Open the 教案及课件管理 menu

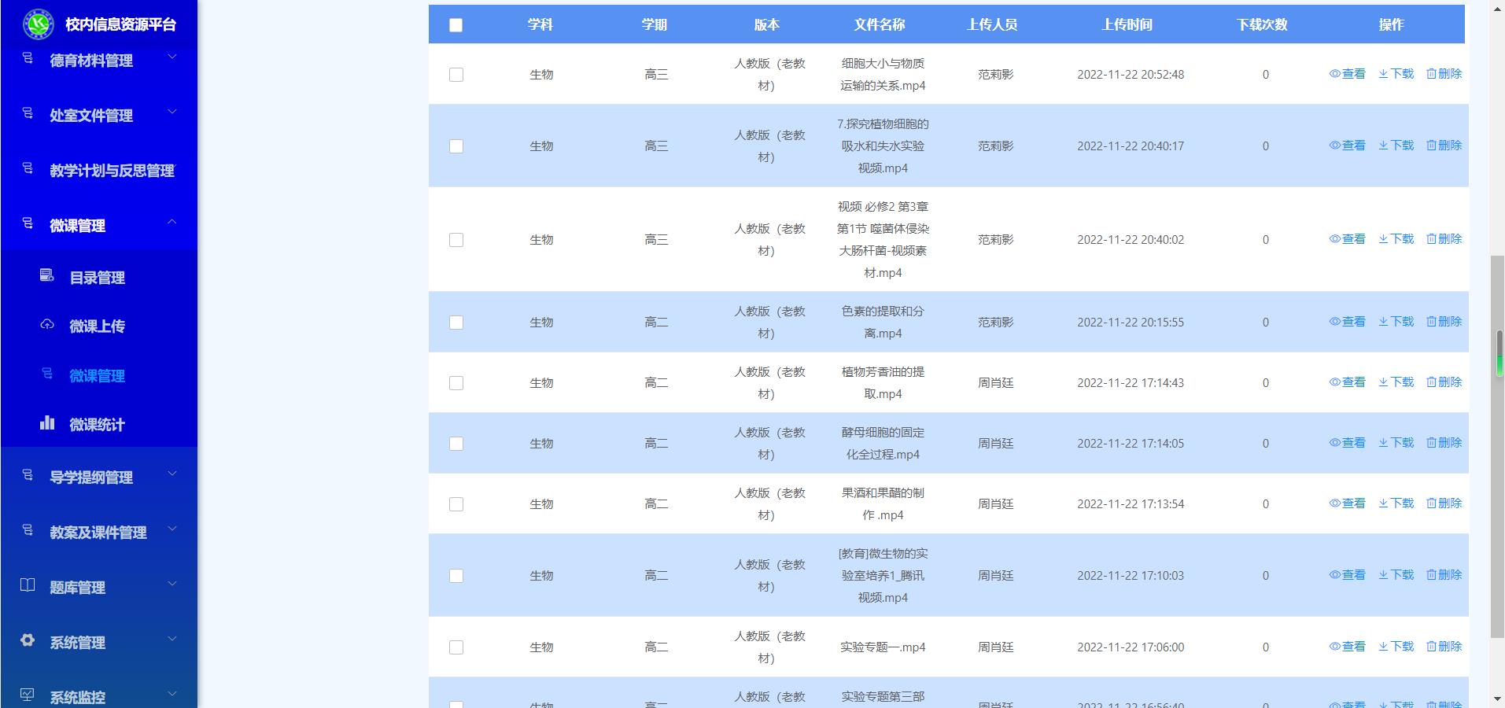coord(98,533)
